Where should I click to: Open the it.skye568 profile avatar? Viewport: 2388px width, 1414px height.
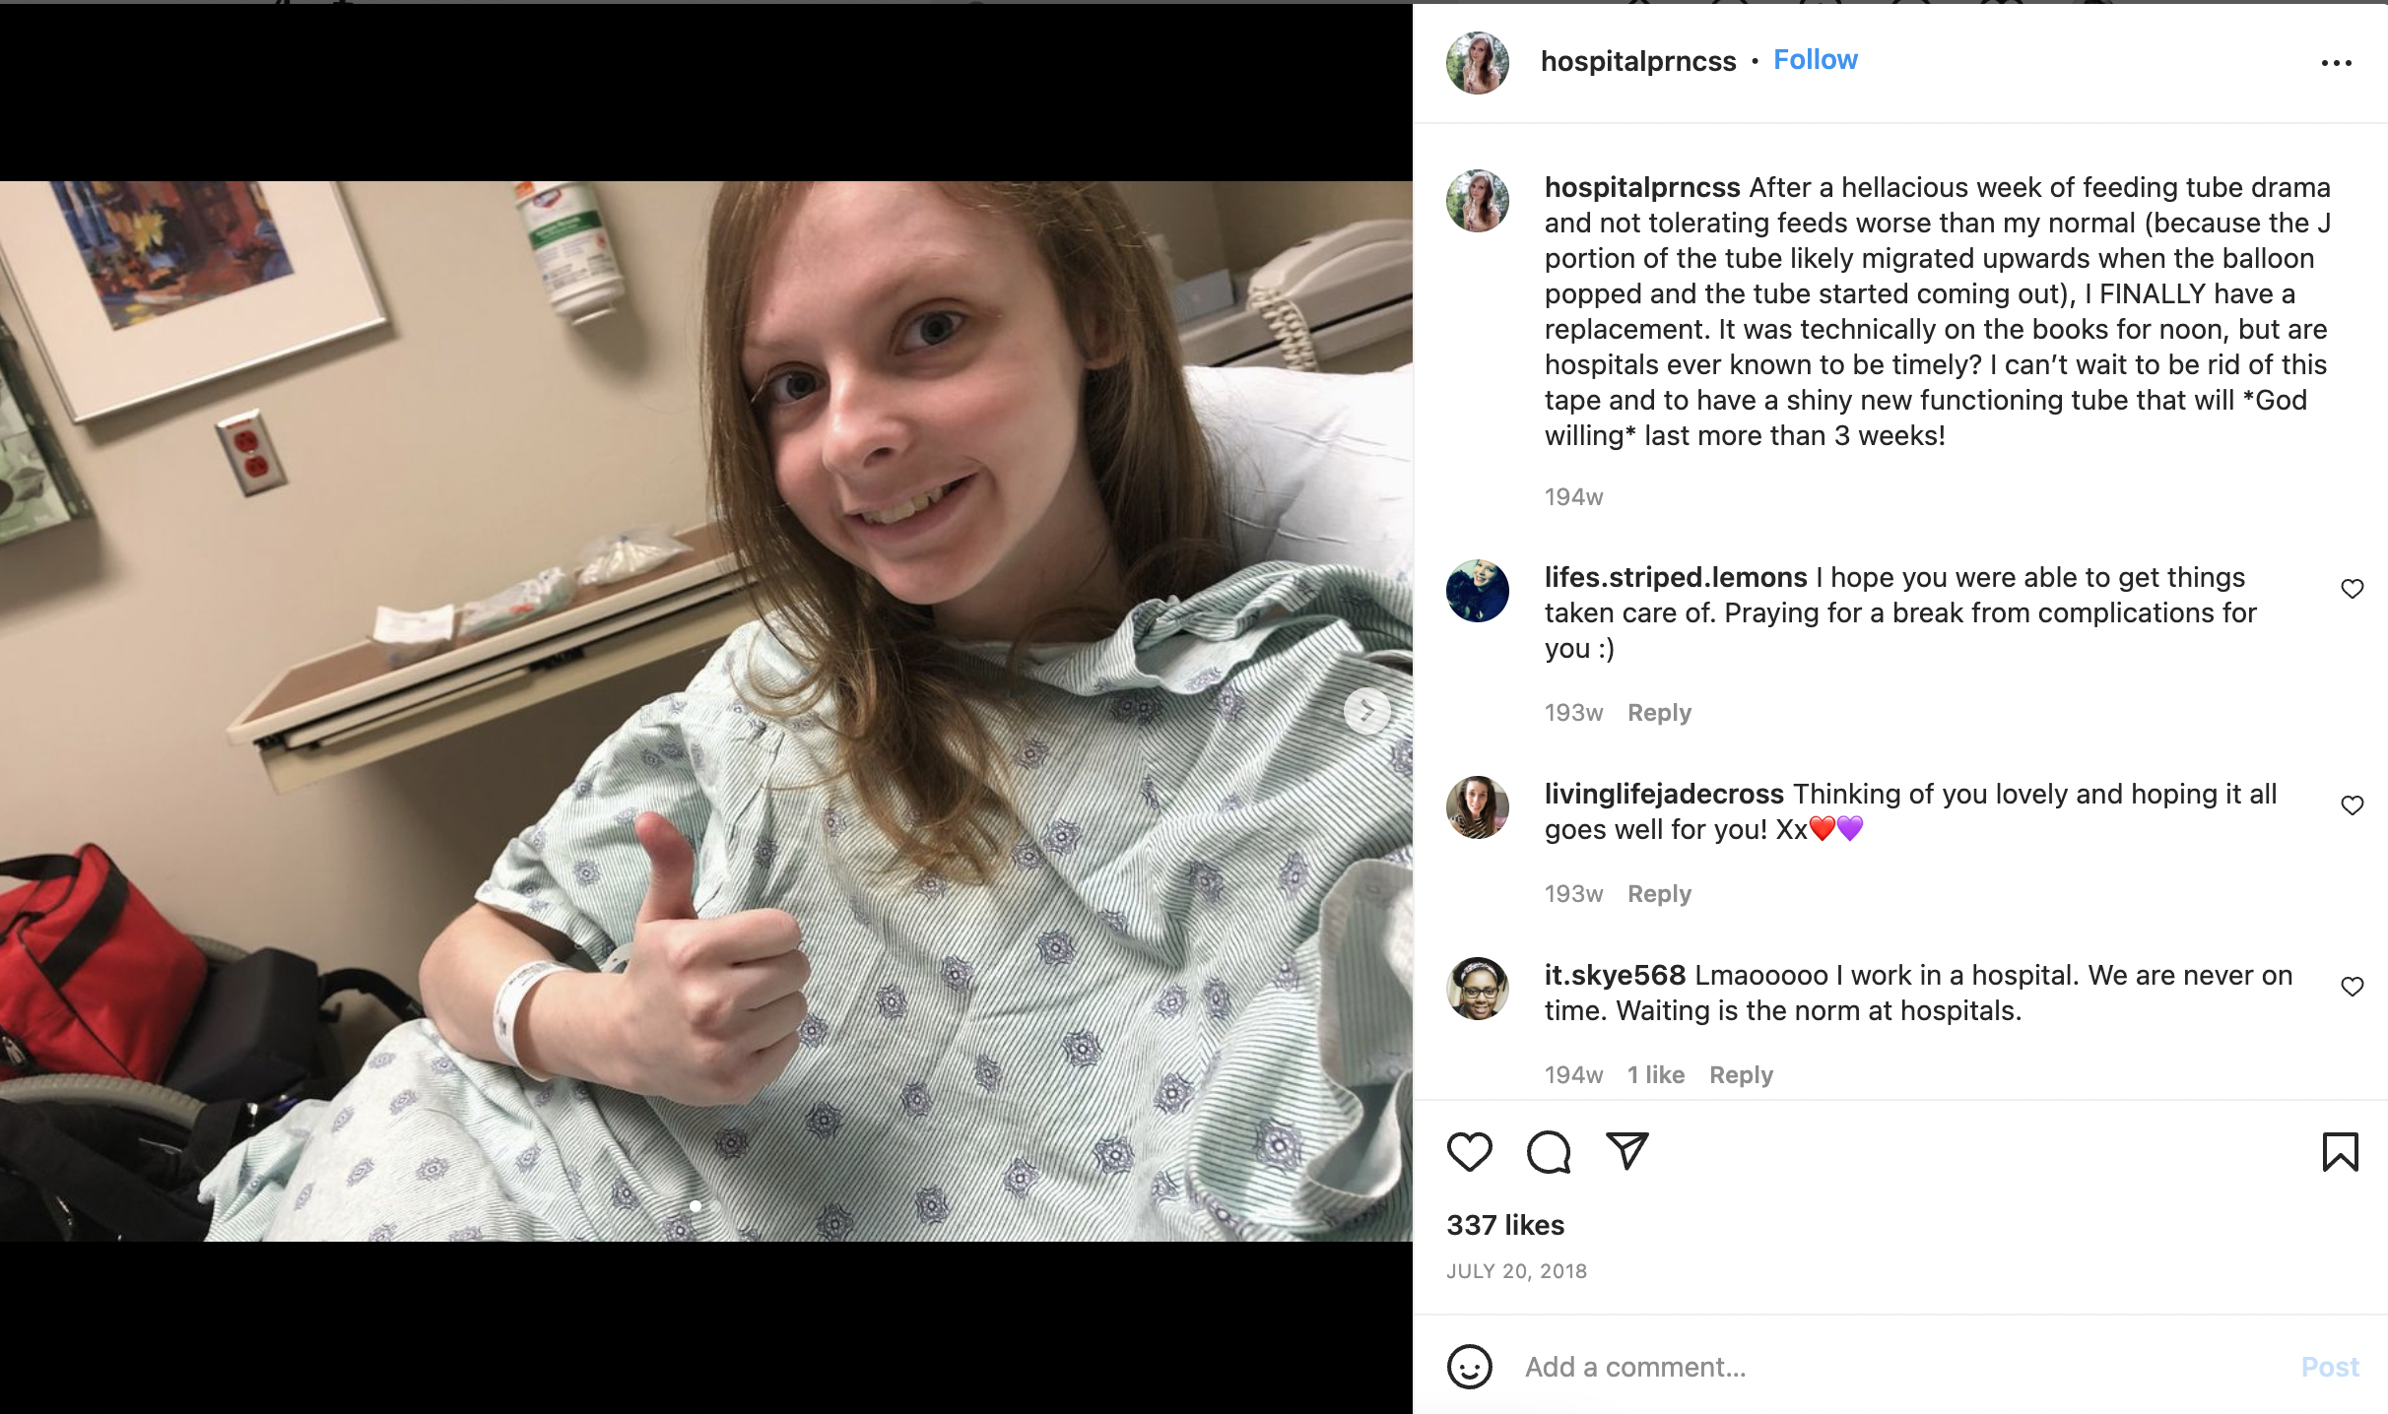pyautogui.click(x=1477, y=989)
